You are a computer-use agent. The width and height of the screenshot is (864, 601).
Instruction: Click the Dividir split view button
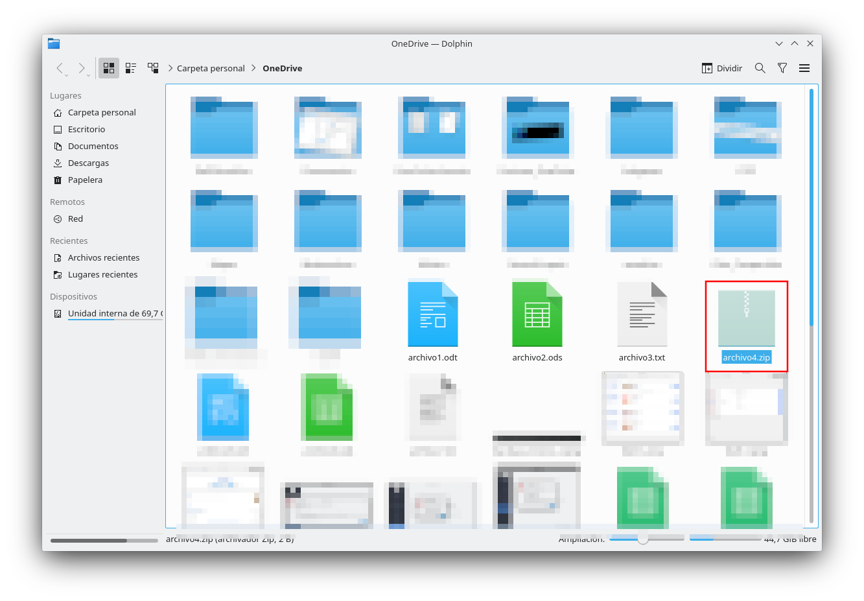pyautogui.click(x=722, y=68)
